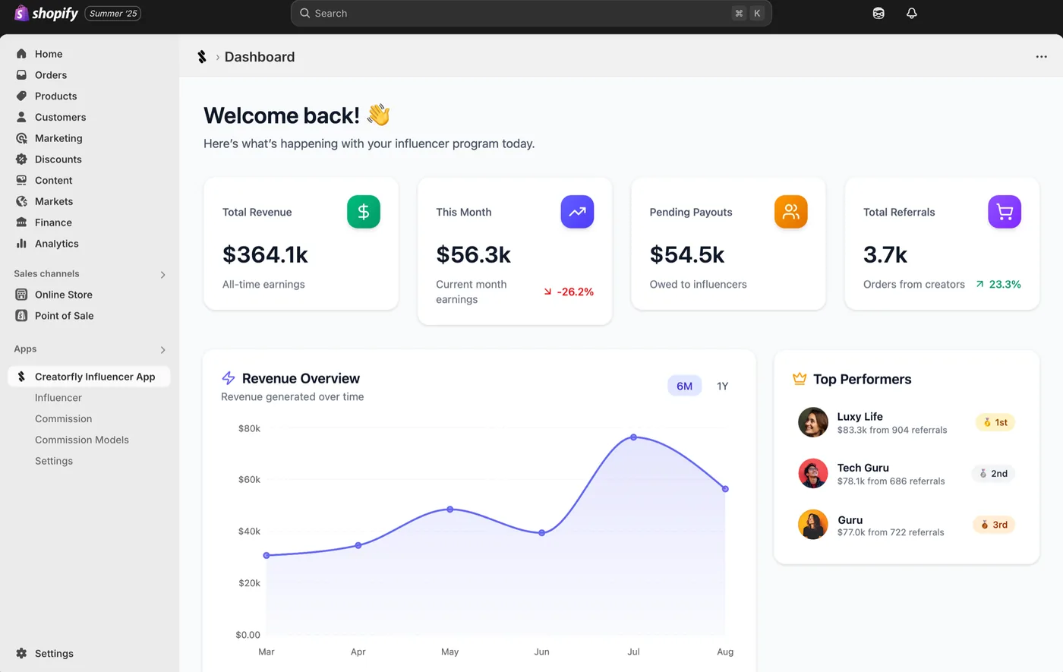Screen dimensions: 1063x672
Task: Expand the Apps section chevron
Action: click(x=162, y=350)
